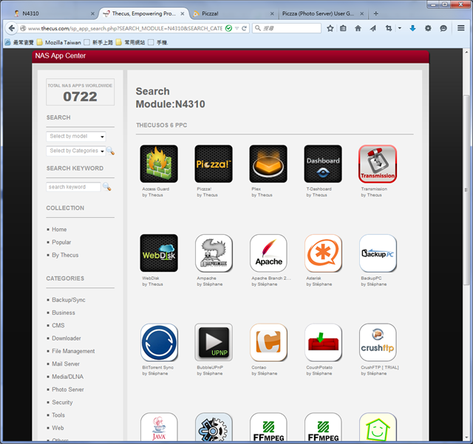
Task: Open the Mail Server category
Action: click(66, 364)
